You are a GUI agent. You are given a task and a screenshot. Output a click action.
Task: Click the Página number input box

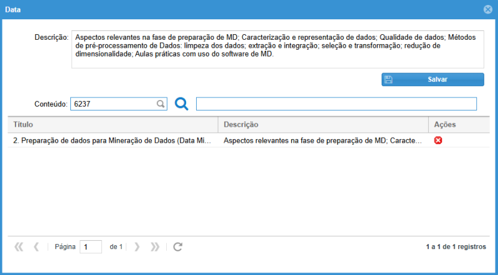[x=90, y=246]
